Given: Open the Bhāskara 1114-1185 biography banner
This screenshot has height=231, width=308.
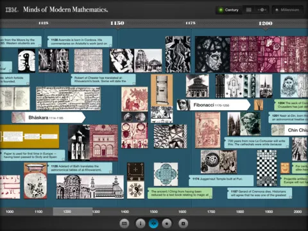Looking at the screenshot, I should click(x=49, y=117).
